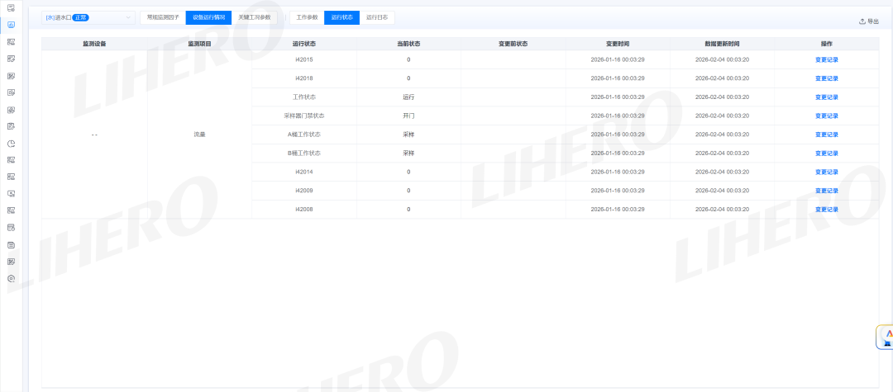The width and height of the screenshot is (893, 392).
Task: Click the topmost icon in the left sidebar
Action: pyautogui.click(x=11, y=8)
